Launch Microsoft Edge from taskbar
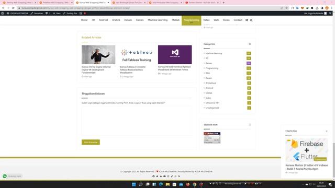This screenshot has height=188, width=335. tap(161, 184)
